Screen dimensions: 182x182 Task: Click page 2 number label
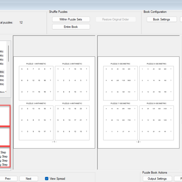pyautogui.click(x=139, y=142)
